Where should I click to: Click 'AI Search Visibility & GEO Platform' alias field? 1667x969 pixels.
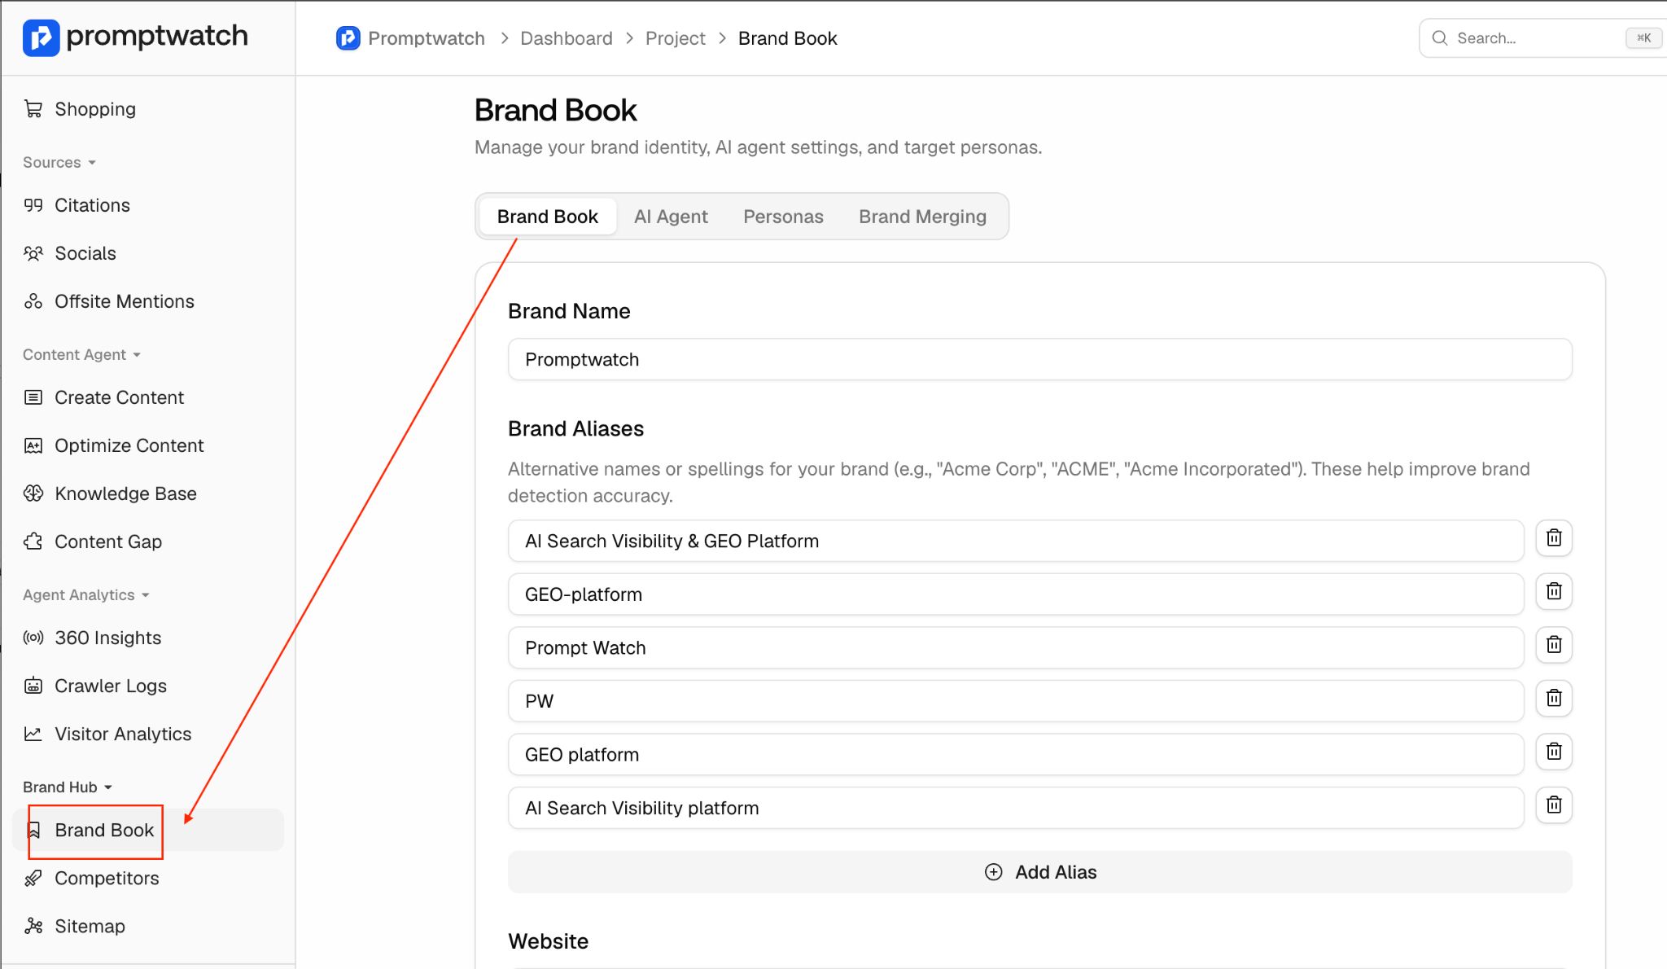click(1016, 541)
